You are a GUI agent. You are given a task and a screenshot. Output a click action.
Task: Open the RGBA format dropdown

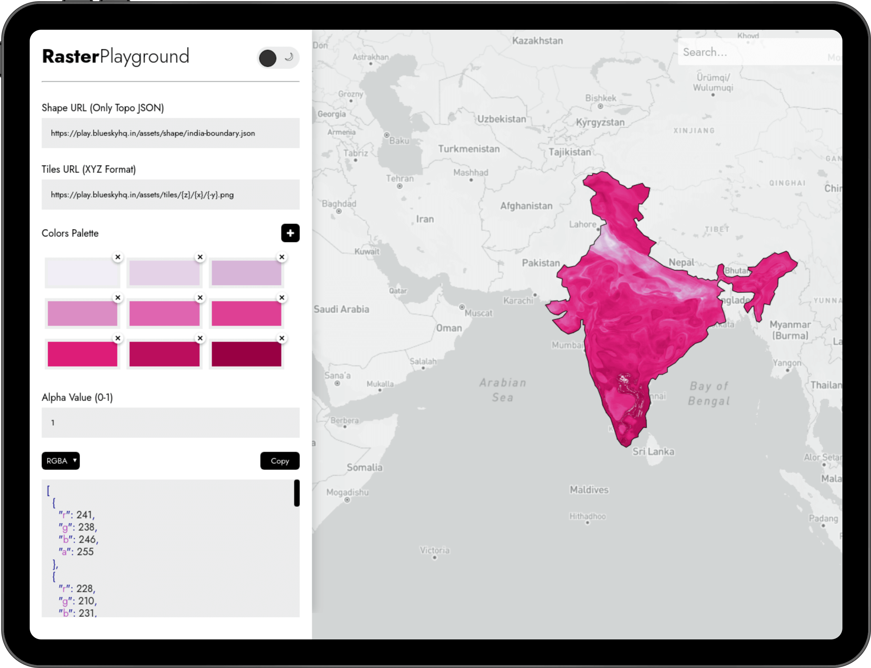(60, 461)
